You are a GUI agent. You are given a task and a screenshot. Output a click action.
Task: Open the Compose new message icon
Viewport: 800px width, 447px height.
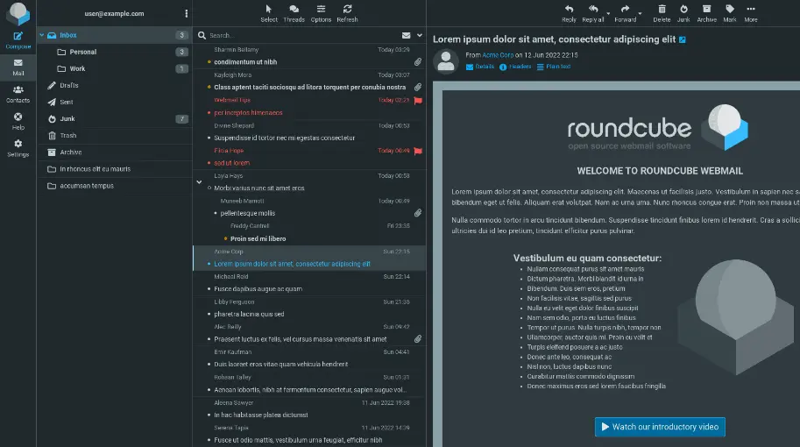point(18,39)
